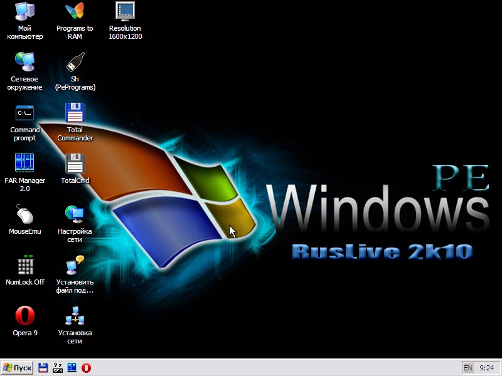The width and height of the screenshot is (502, 376).
Task: Launch Opera from taskbar quick launch
Action: click(x=86, y=368)
